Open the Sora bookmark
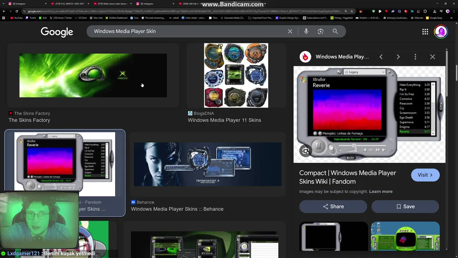 point(134,18)
